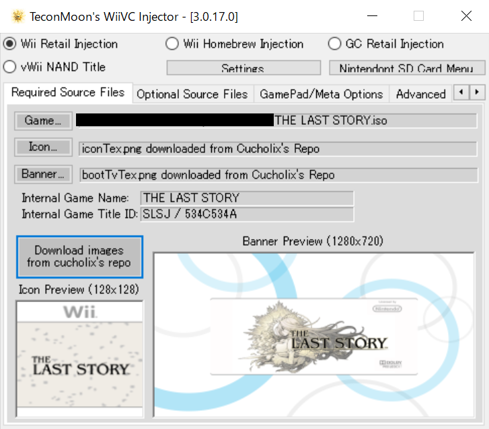489x429 pixels.
Task: Click the Icon... browse button
Action: pyautogui.click(x=43, y=147)
